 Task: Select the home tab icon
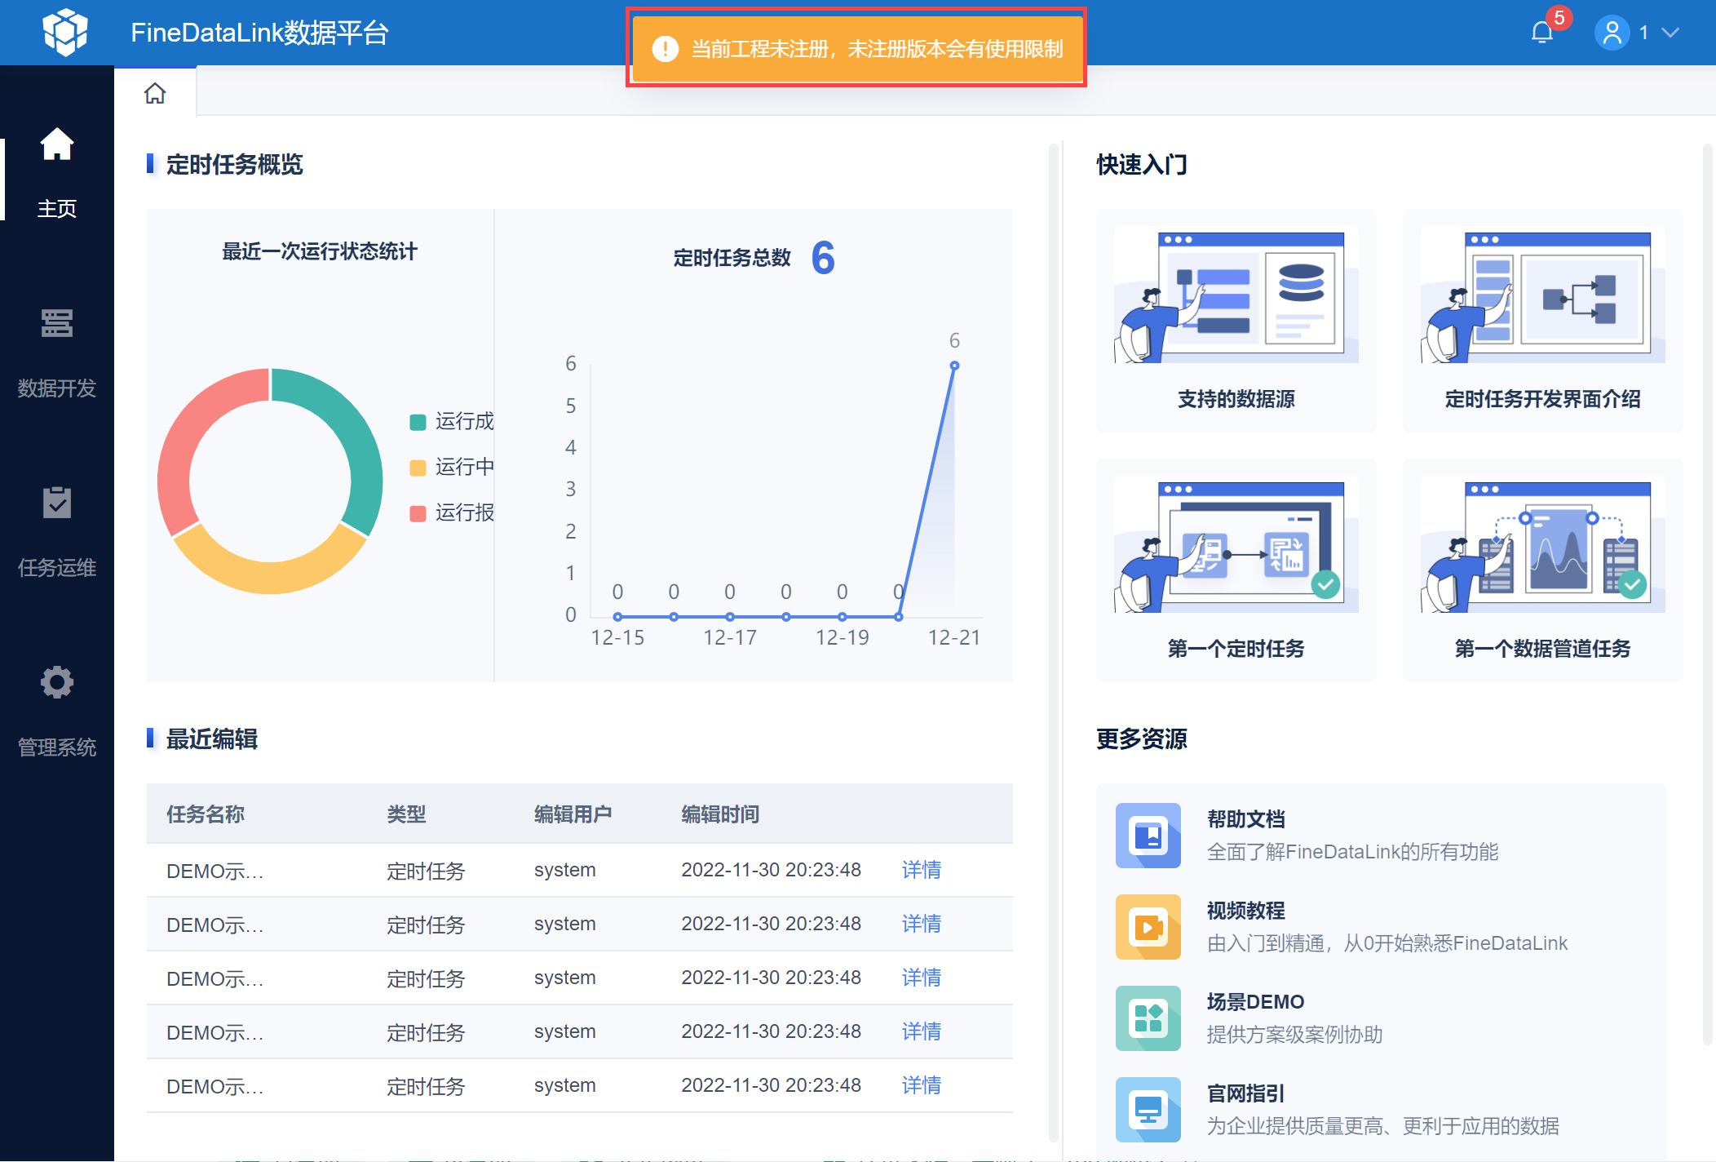coord(155,94)
